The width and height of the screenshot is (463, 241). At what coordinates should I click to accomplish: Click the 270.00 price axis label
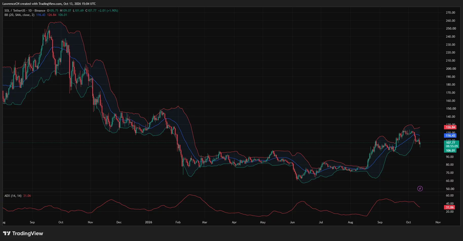450,13
